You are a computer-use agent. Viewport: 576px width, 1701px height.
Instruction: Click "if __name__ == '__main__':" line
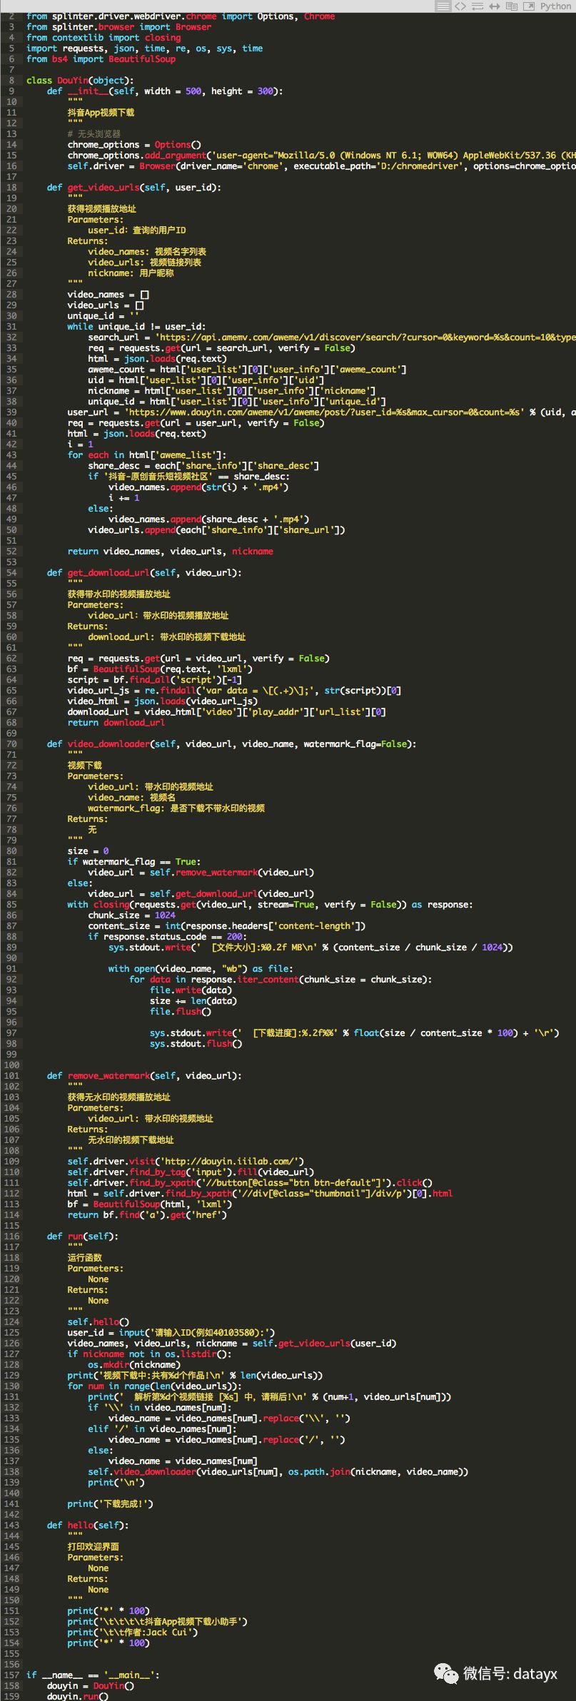tap(93, 1675)
